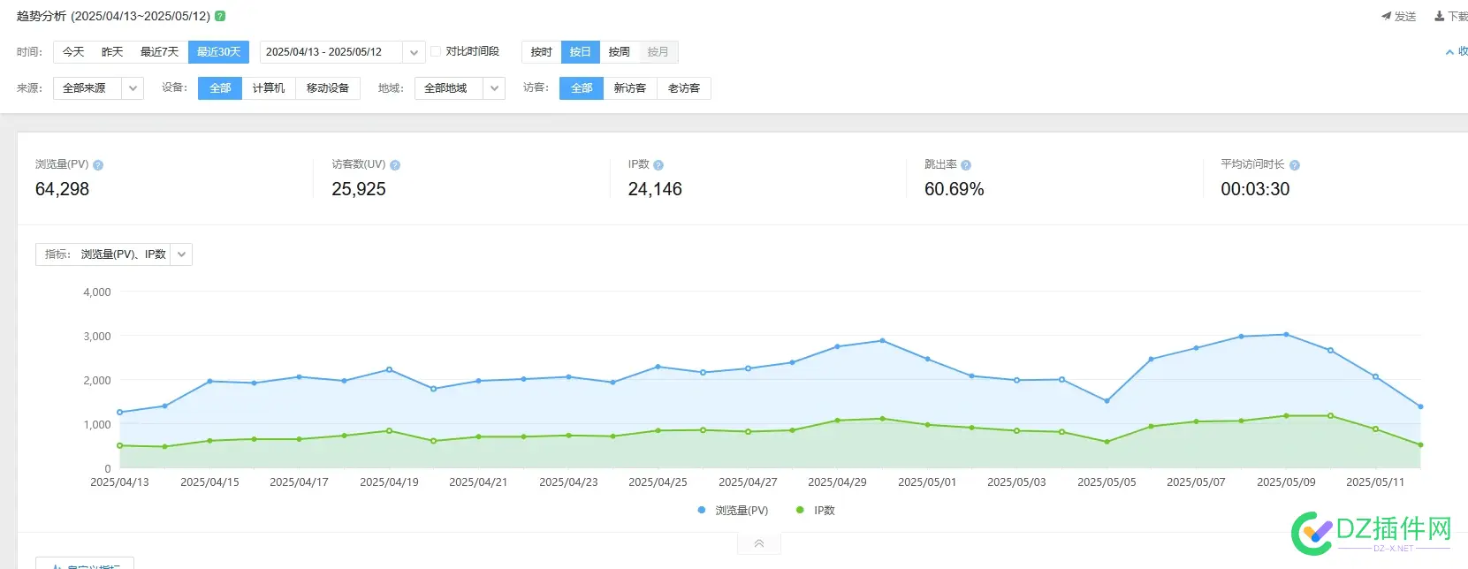
Task: Open the date range dropdown
Action: pyautogui.click(x=414, y=52)
